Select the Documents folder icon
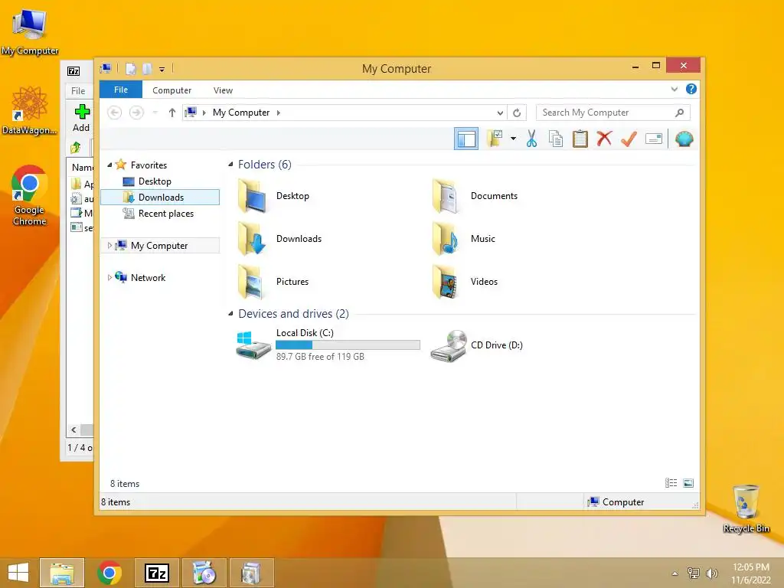 [x=446, y=196]
